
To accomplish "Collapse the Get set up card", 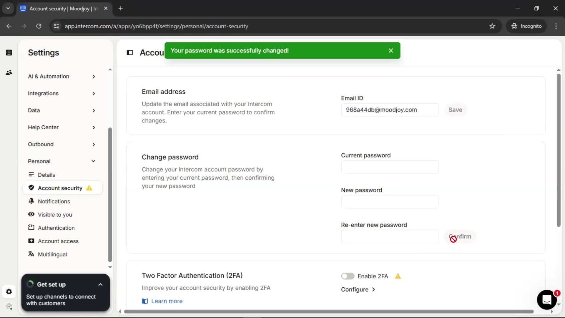I will coord(100,284).
